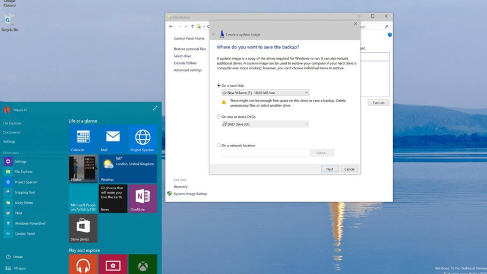Open Windows PowerShell
Screen dimensions: 487x274
point(30,223)
